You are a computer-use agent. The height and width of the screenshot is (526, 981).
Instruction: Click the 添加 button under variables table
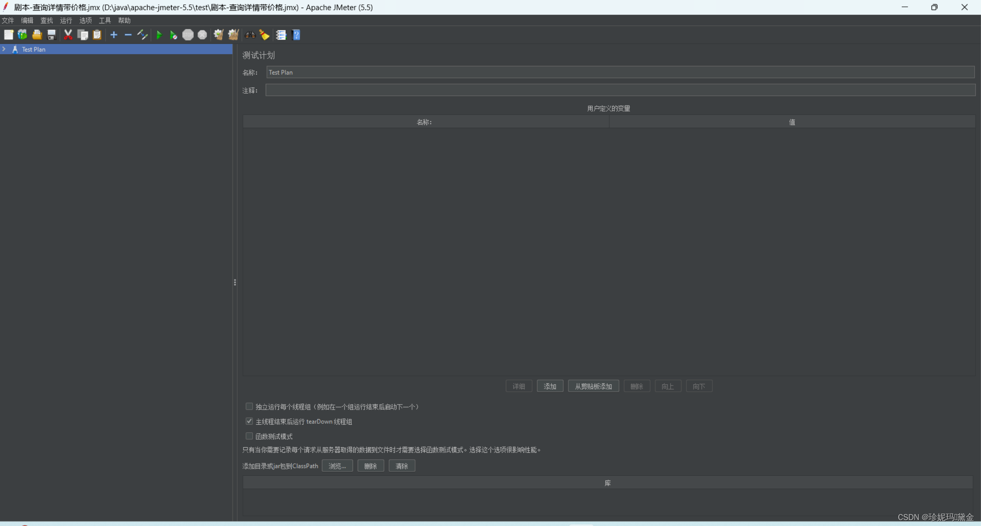pyautogui.click(x=550, y=386)
